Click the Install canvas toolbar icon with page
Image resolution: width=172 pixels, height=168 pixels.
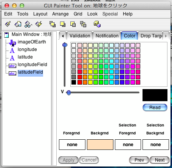pyautogui.click(x=18, y=24)
